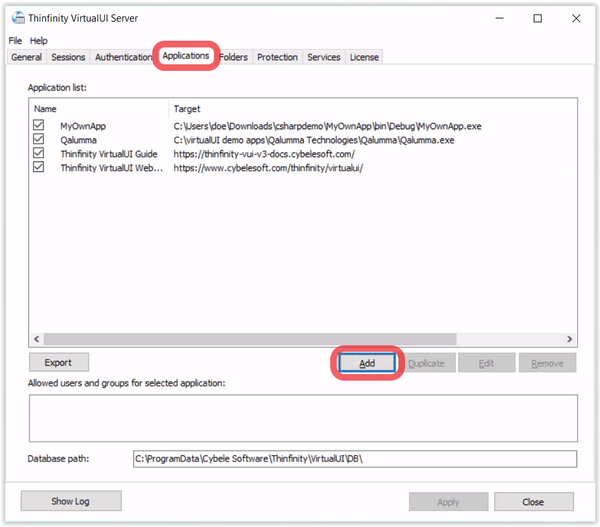Go to the Folders tab
This screenshot has height=527, width=600.
pos(234,57)
